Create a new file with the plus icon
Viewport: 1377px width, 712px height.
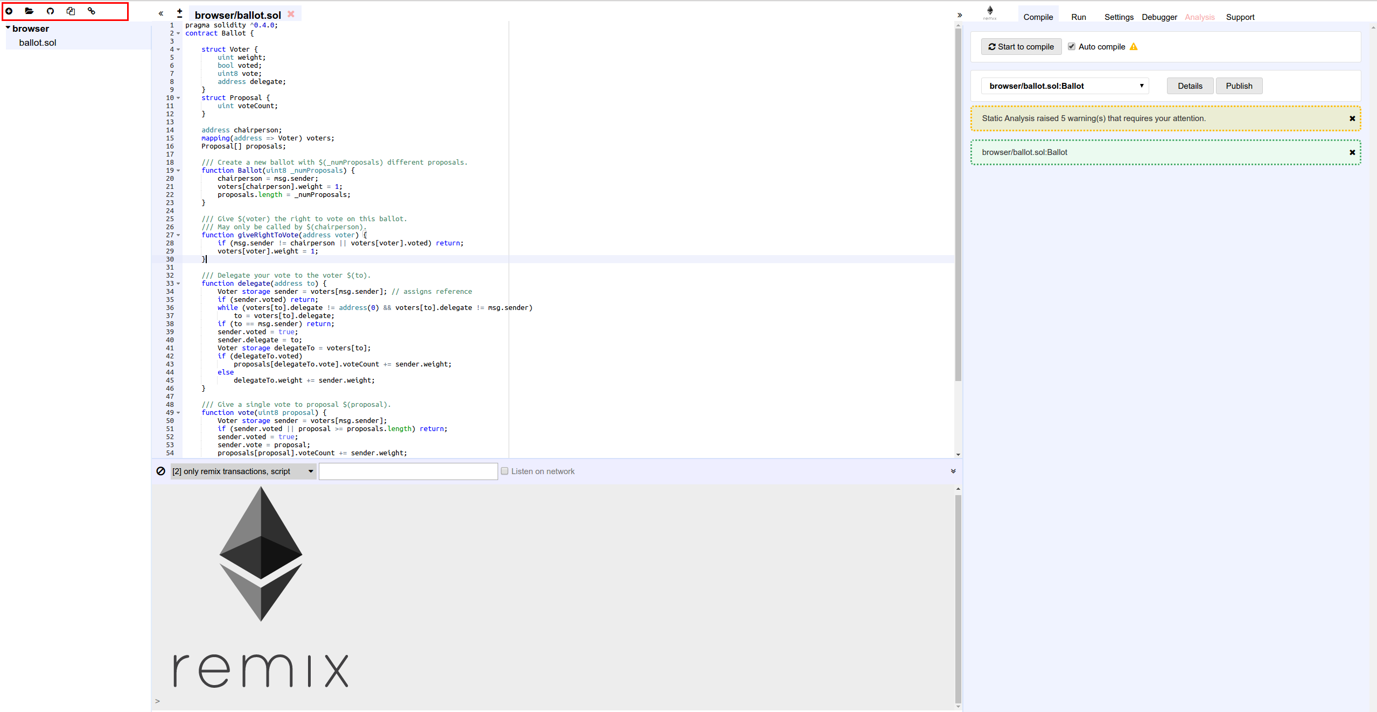[x=9, y=11]
